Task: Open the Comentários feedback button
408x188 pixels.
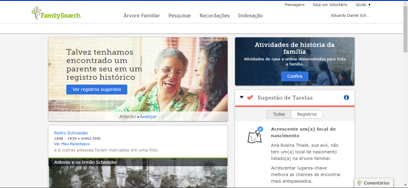Action: [x=374, y=183]
